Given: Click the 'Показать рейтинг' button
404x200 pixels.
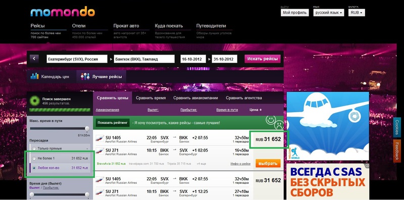Looking at the screenshot, I should click(113, 123).
